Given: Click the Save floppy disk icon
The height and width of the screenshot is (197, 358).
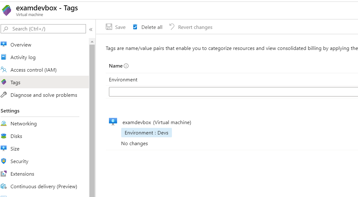Looking at the screenshot, I should point(109,27).
